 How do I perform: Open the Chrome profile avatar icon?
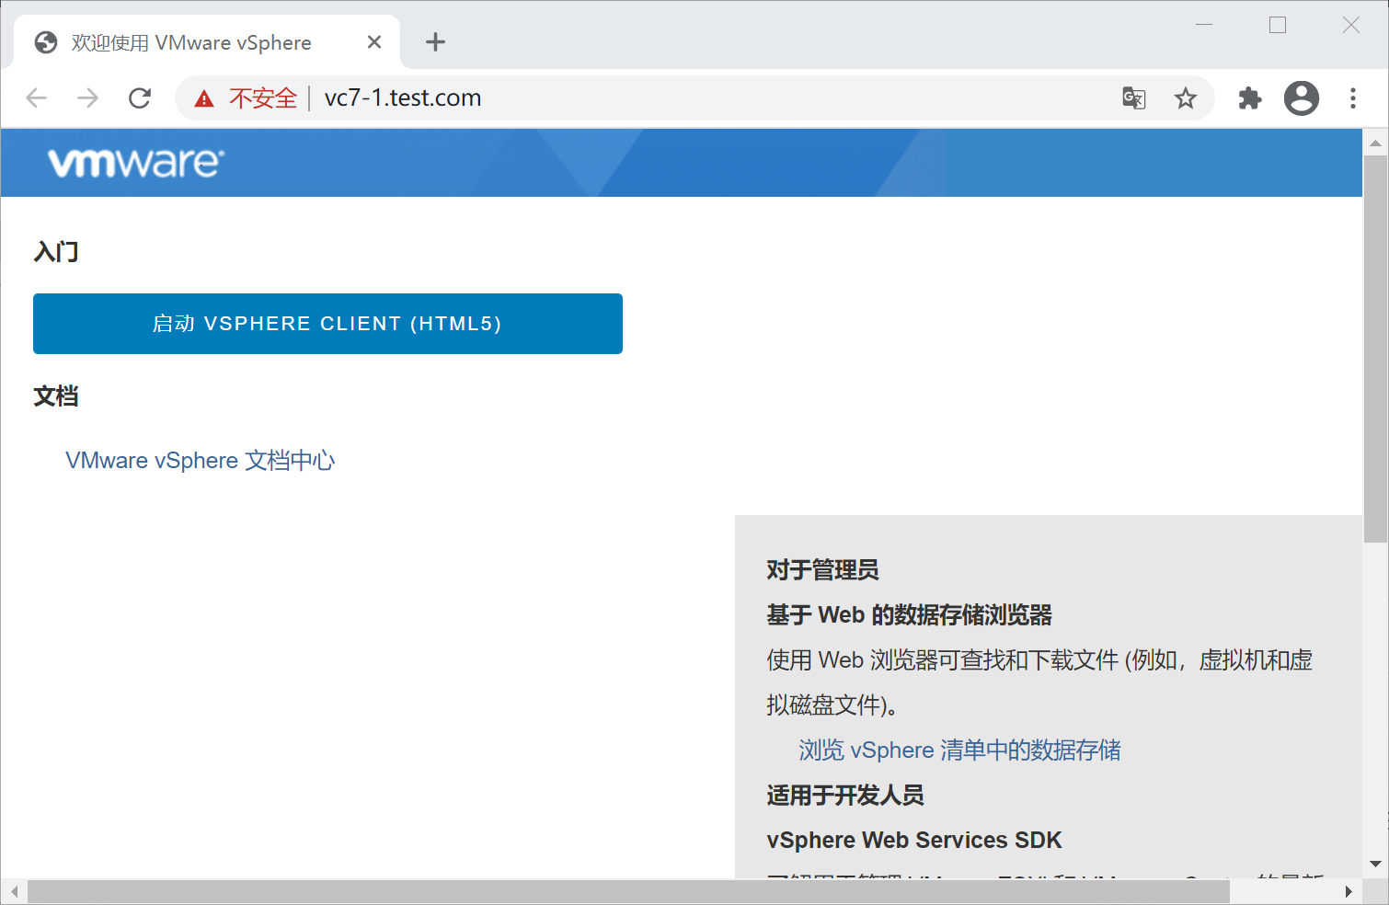pos(1302,98)
